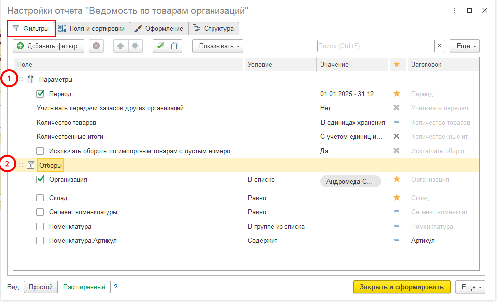Click the move up arrow icon
497x302 pixels.
coord(121,46)
